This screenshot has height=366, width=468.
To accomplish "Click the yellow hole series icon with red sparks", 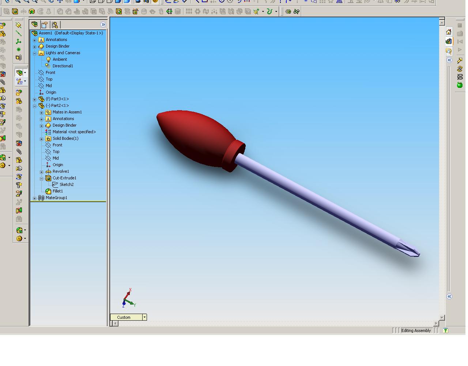I will point(135,12).
